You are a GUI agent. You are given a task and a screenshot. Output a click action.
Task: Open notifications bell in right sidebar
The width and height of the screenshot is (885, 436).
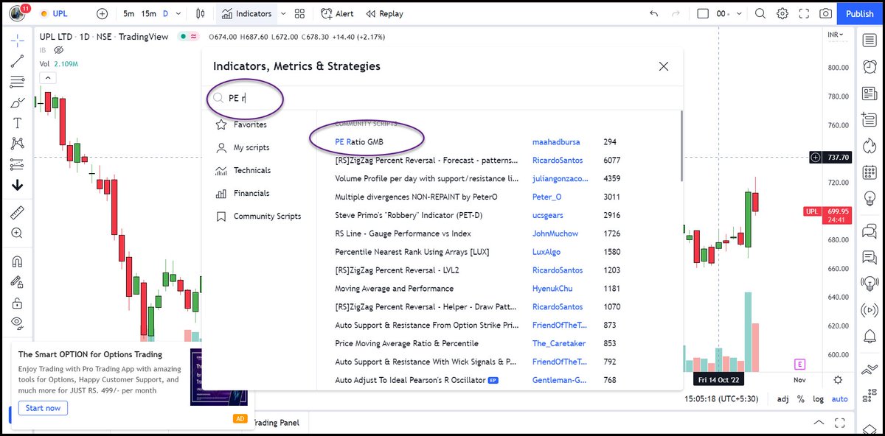870,337
